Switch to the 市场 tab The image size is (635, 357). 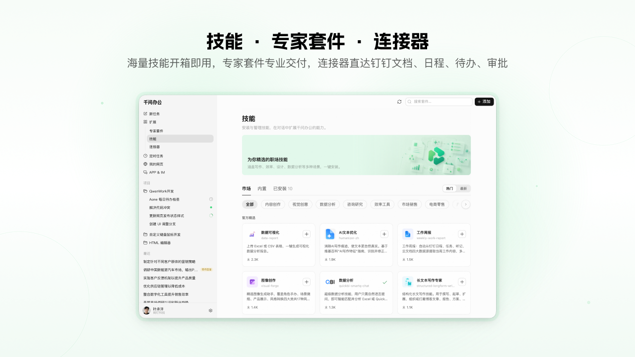coord(247,189)
